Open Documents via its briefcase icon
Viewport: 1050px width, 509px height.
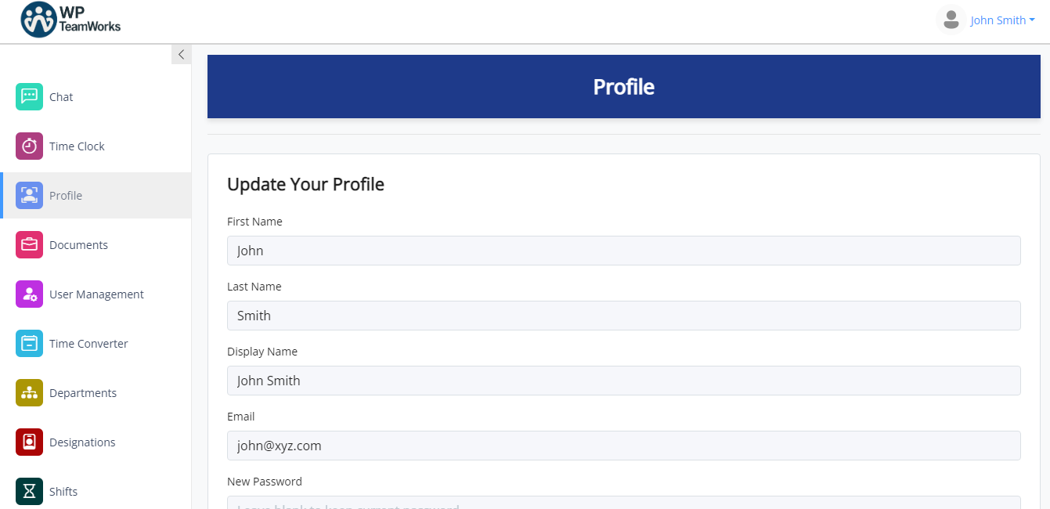tap(29, 244)
